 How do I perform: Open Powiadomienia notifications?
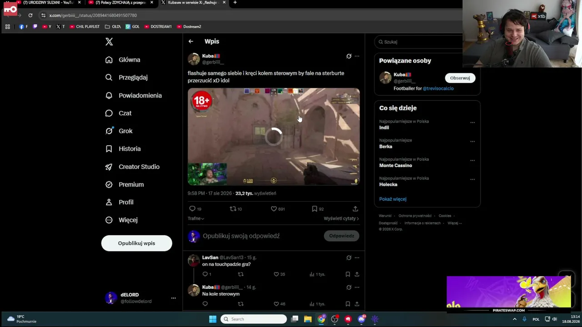point(133,95)
